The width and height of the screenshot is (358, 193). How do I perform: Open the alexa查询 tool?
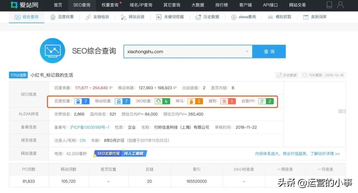244,17
